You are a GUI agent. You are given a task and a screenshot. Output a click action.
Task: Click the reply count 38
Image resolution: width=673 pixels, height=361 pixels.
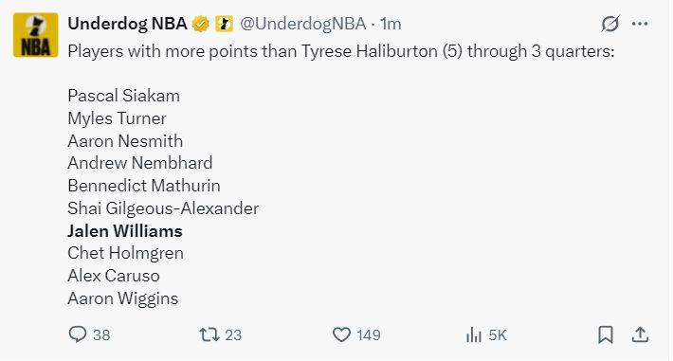click(101, 334)
